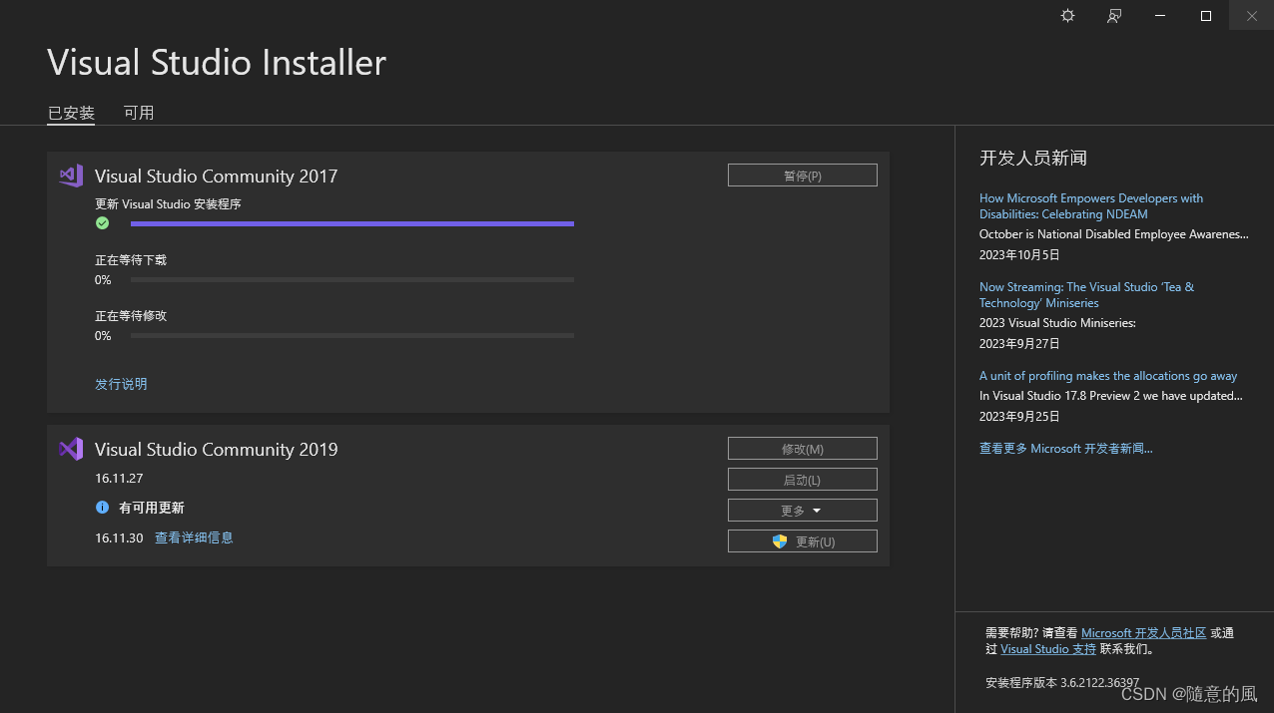The width and height of the screenshot is (1274, 713).
Task: Click the 开发人员新闻 heading
Action: (x=1033, y=158)
